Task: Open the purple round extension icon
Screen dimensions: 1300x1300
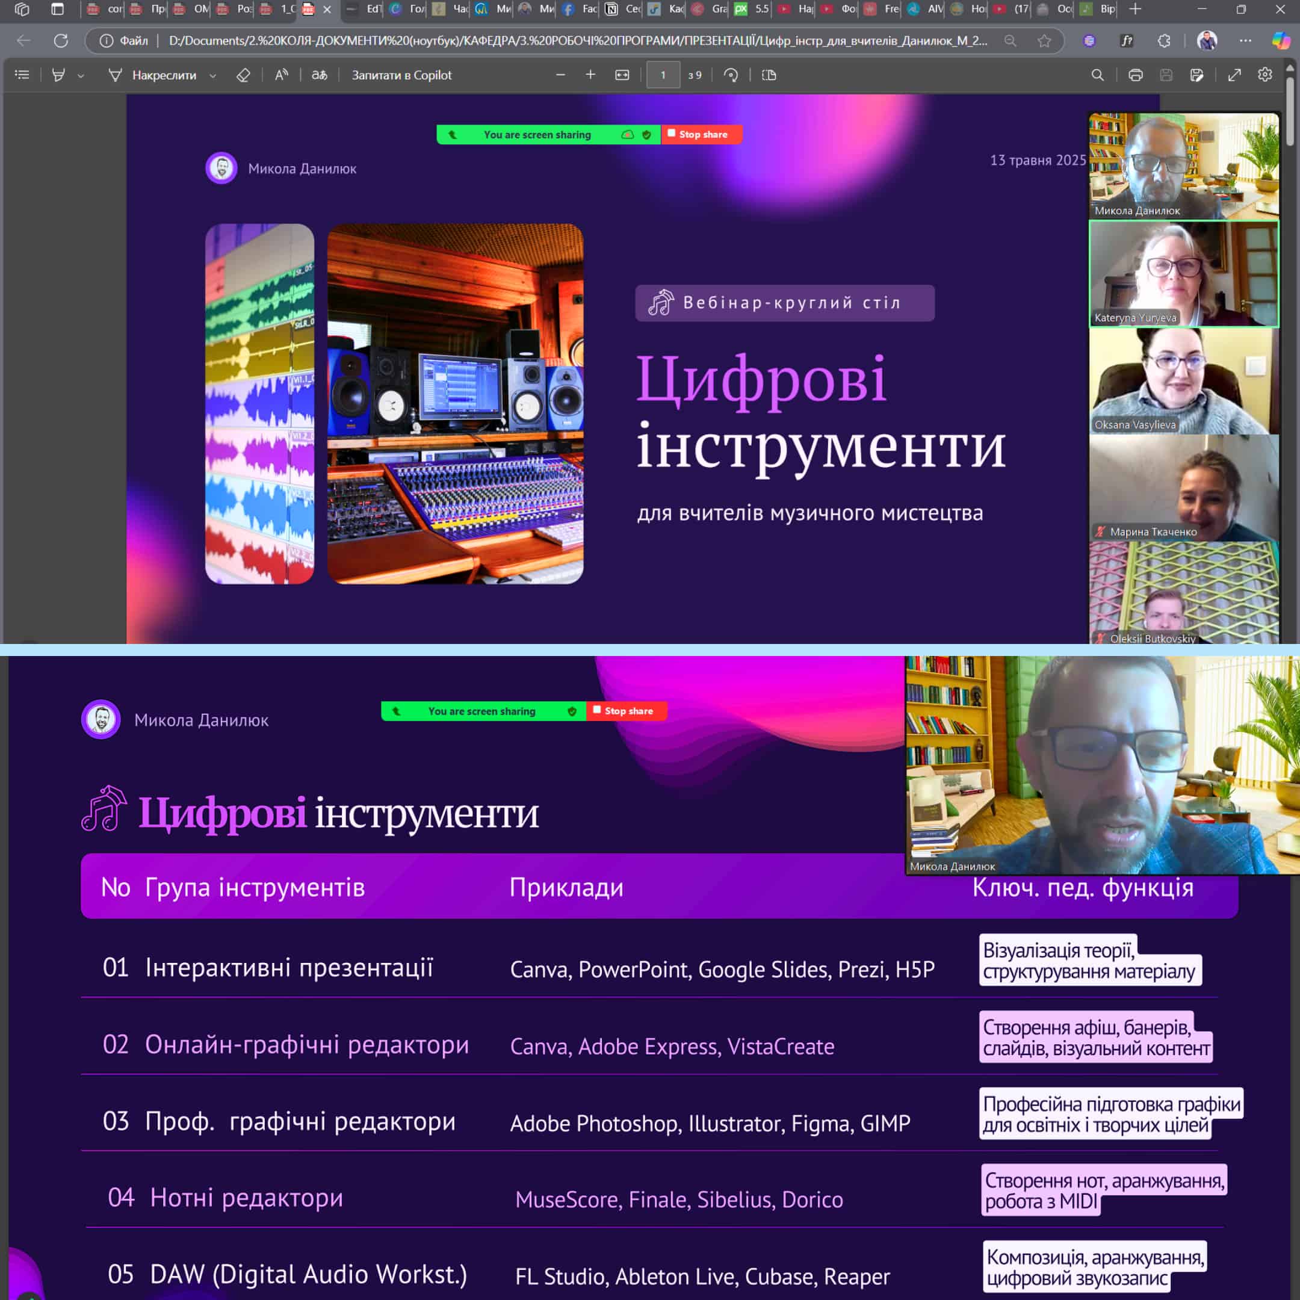Action: tap(1089, 40)
